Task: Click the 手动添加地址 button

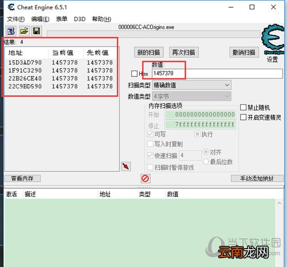Action: tap(257, 179)
